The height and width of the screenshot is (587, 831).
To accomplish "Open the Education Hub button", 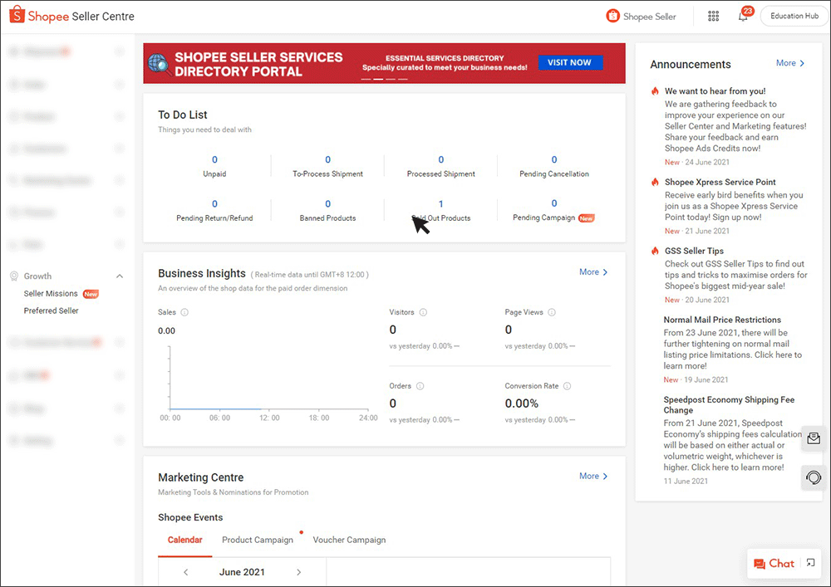I will [794, 16].
